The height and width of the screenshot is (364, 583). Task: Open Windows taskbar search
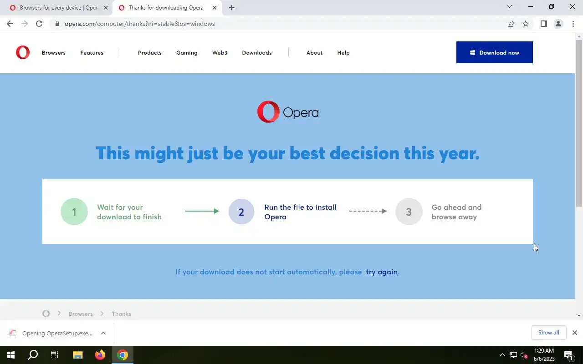coord(33,355)
